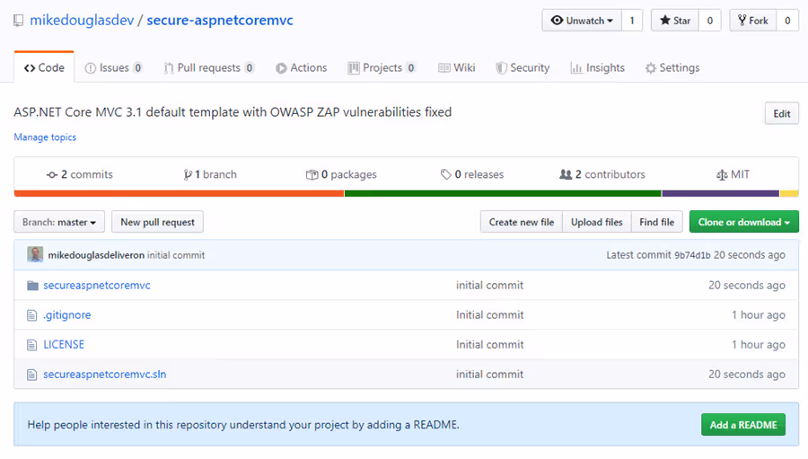808x459 pixels.
Task: Click the purple segment of the language bar
Action: click(720, 194)
